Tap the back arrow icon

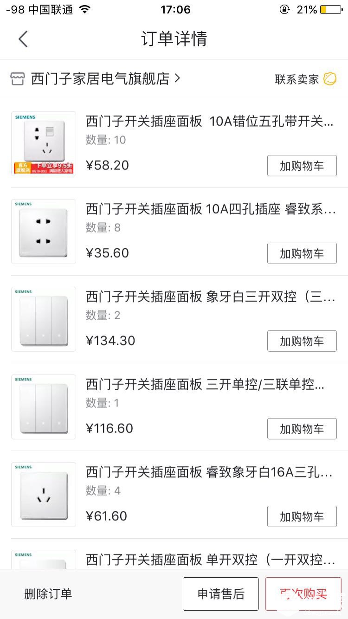(23, 39)
